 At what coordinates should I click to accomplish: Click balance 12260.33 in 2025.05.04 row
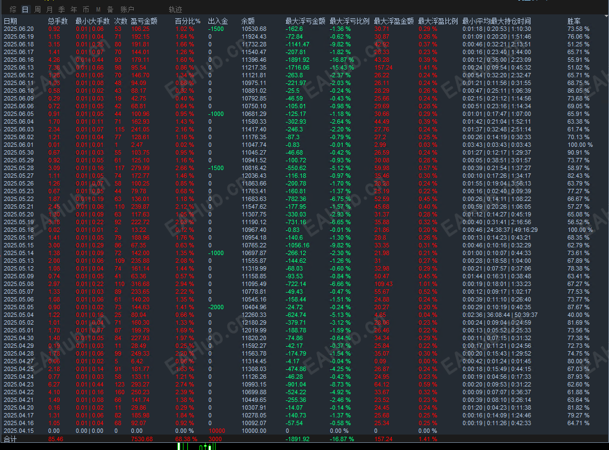pyautogui.click(x=254, y=315)
